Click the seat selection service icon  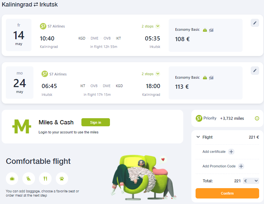click(x=29, y=178)
